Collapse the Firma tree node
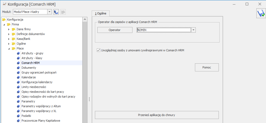This screenshot has height=123, width=266. [x=4, y=25]
